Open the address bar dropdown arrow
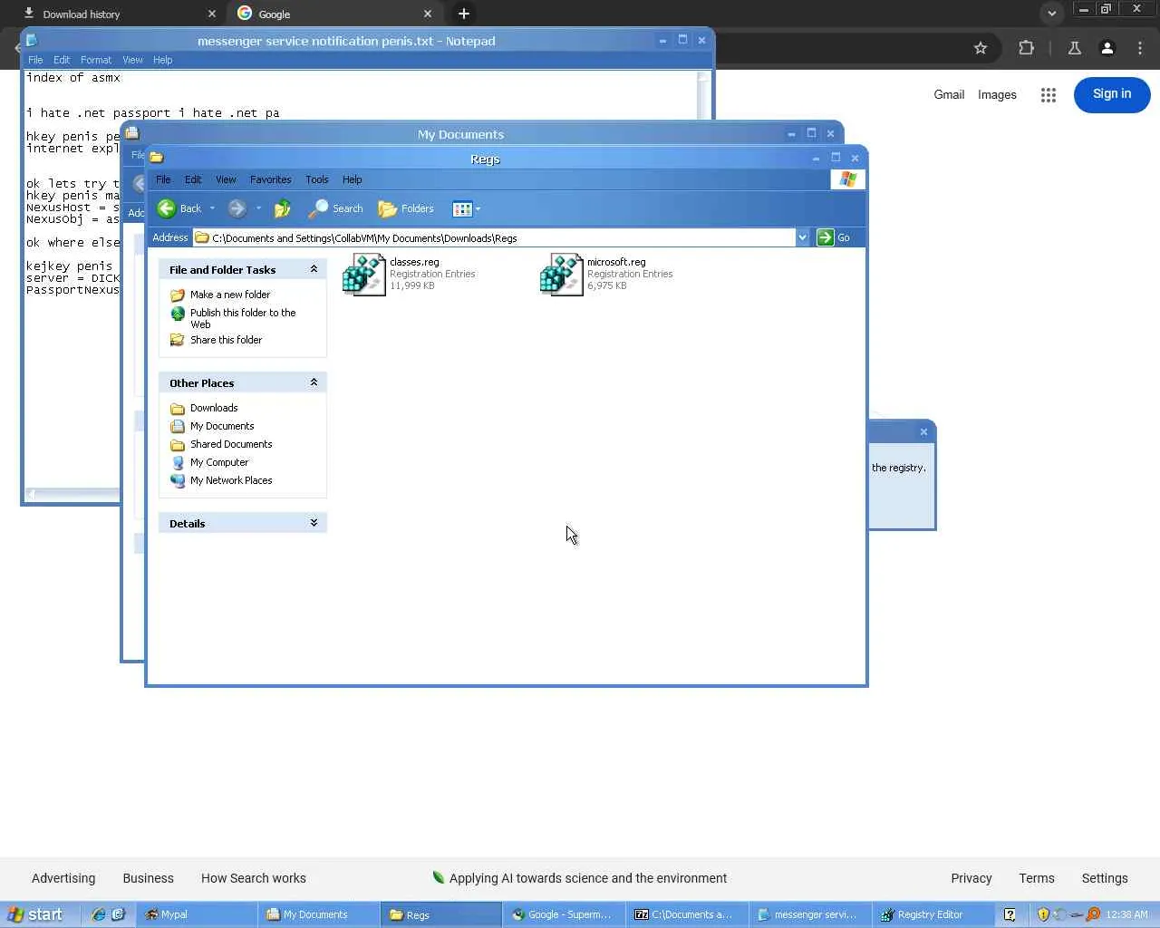The width and height of the screenshot is (1160, 928). pos(802,237)
